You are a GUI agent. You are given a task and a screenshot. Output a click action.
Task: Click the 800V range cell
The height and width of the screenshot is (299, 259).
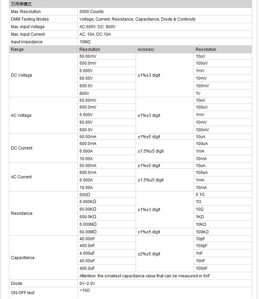click(x=84, y=93)
